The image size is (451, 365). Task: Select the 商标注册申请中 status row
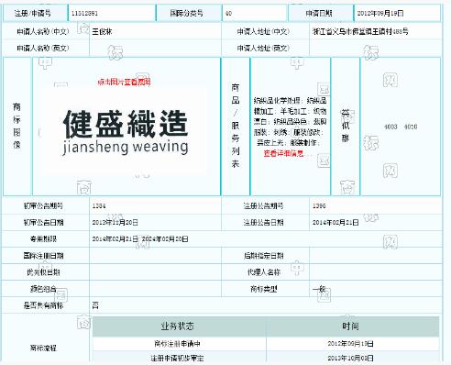(x=180, y=344)
